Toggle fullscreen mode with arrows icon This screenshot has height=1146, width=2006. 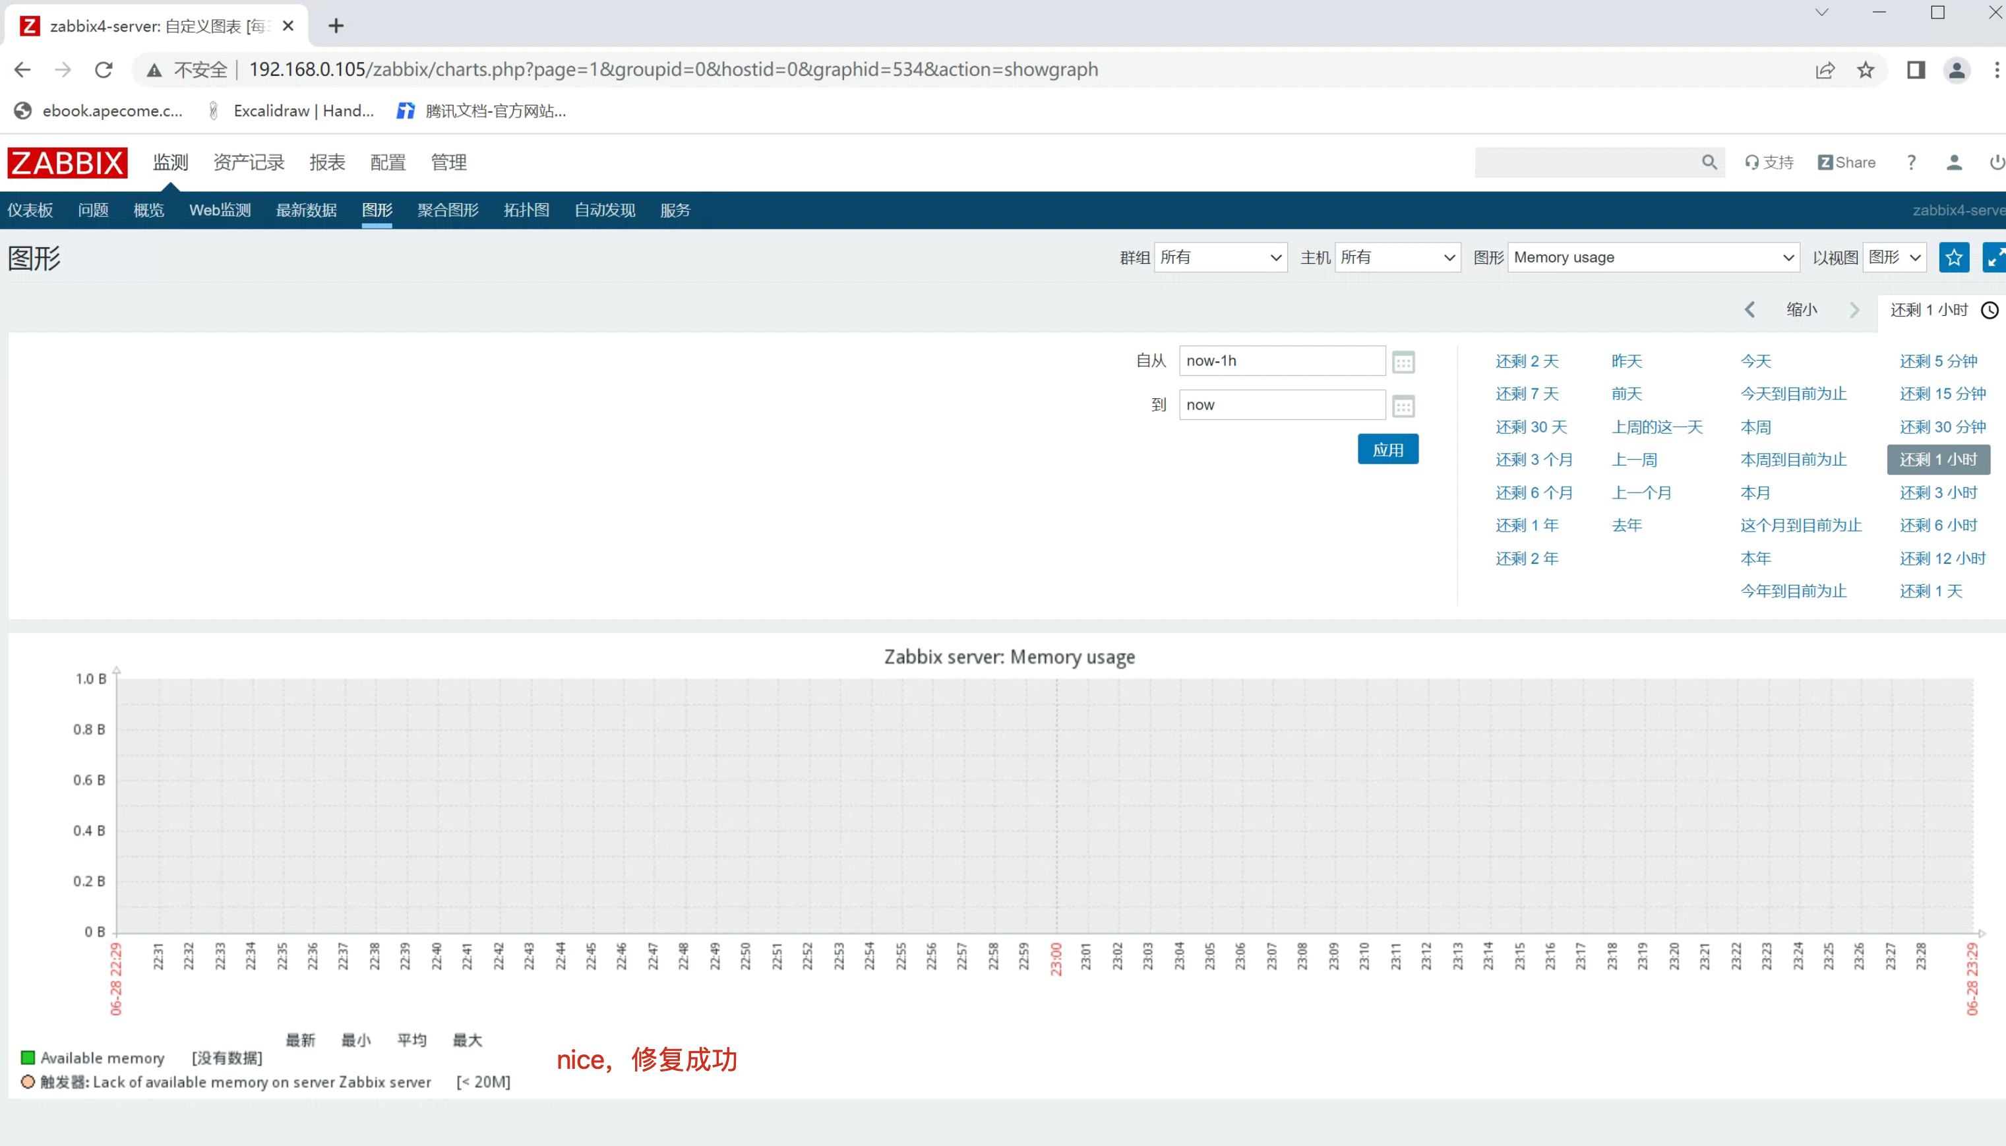pos(1995,257)
